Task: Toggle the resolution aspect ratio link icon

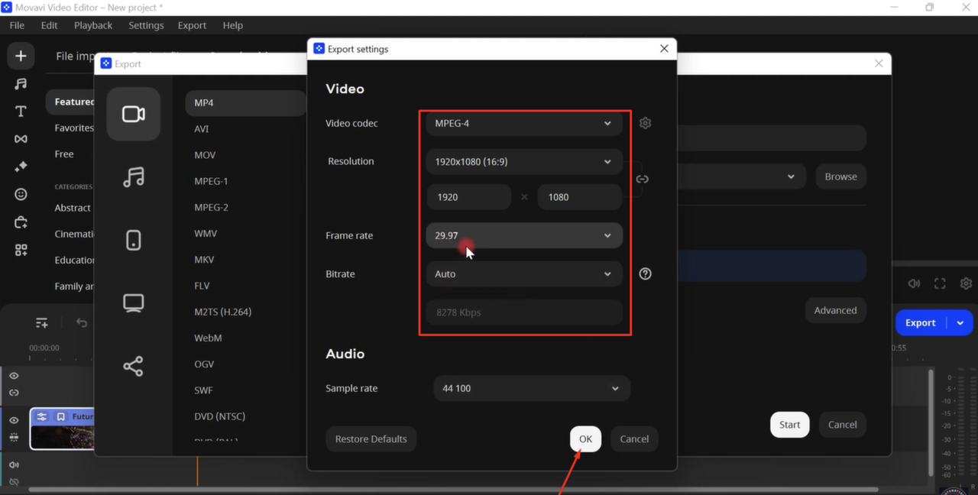Action: (x=643, y=180)
